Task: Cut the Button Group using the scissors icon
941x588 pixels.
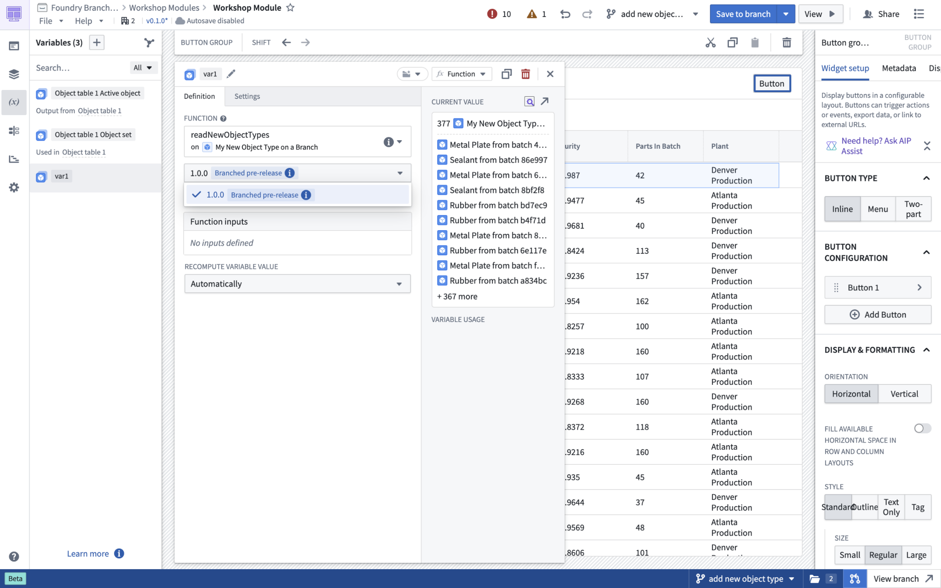Action: click(710, 42)
